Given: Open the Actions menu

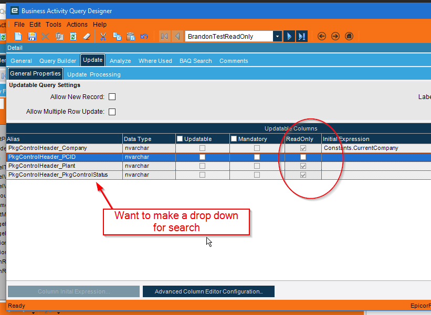Looking at the screenshot, I should pyautogui.click(x=77, y=25).
